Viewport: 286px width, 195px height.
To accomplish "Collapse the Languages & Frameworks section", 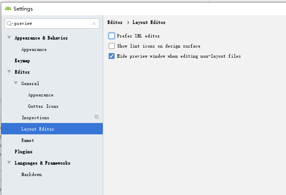I will click(x=9, y=163).
